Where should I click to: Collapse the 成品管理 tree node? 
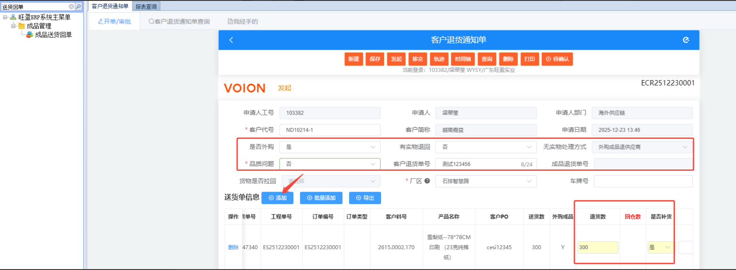[x=13, y=26]
